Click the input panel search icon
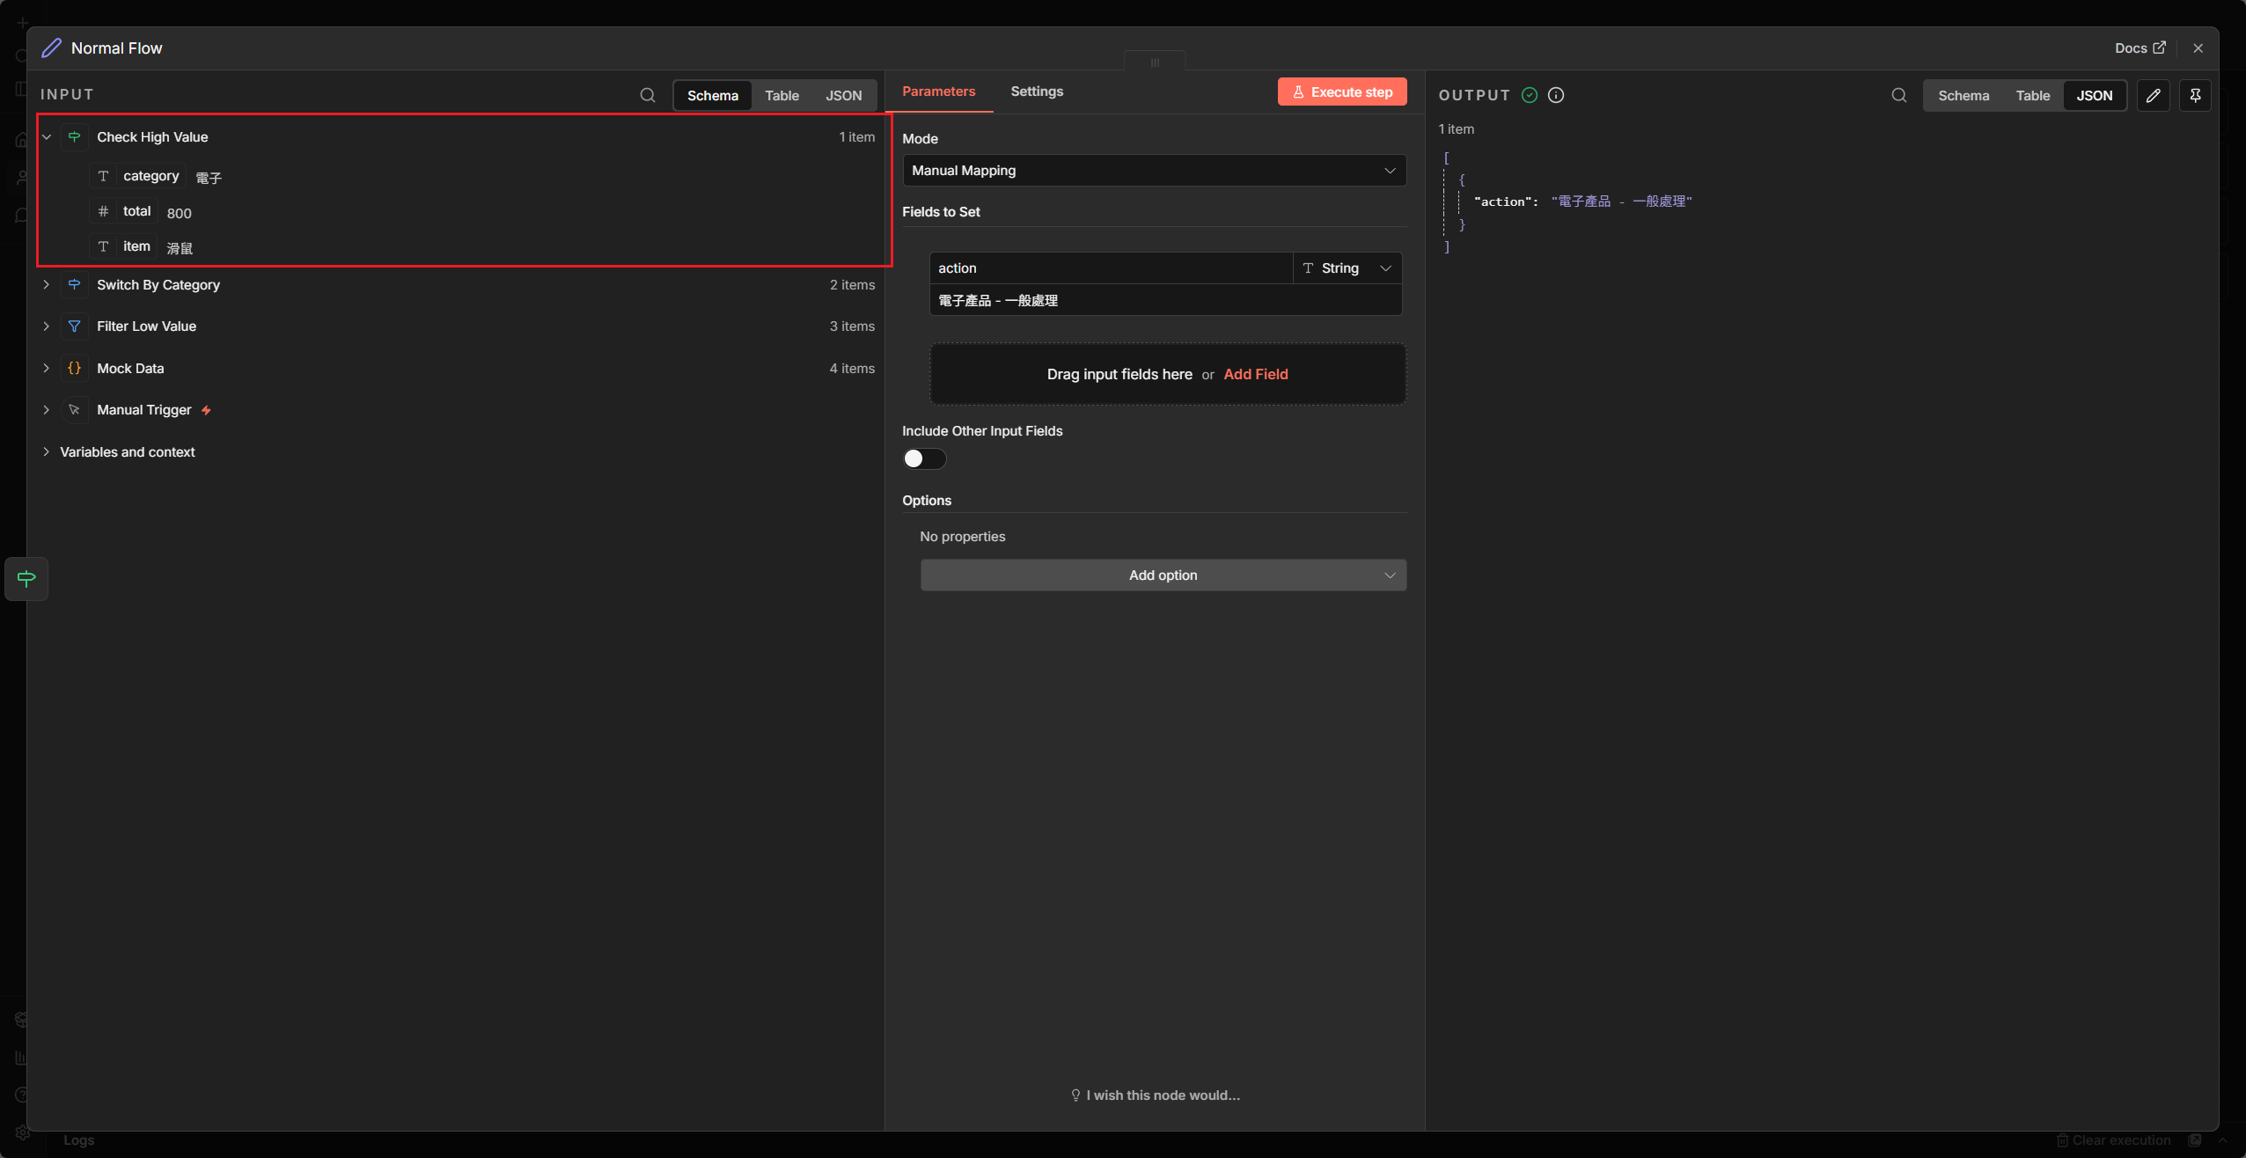Image resolution: width=2246 pixels, height=1158 pixels. coord(648,95)
